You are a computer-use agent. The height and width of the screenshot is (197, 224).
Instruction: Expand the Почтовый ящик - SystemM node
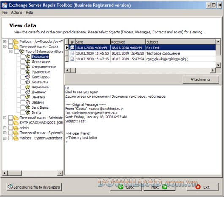point(5,133)
